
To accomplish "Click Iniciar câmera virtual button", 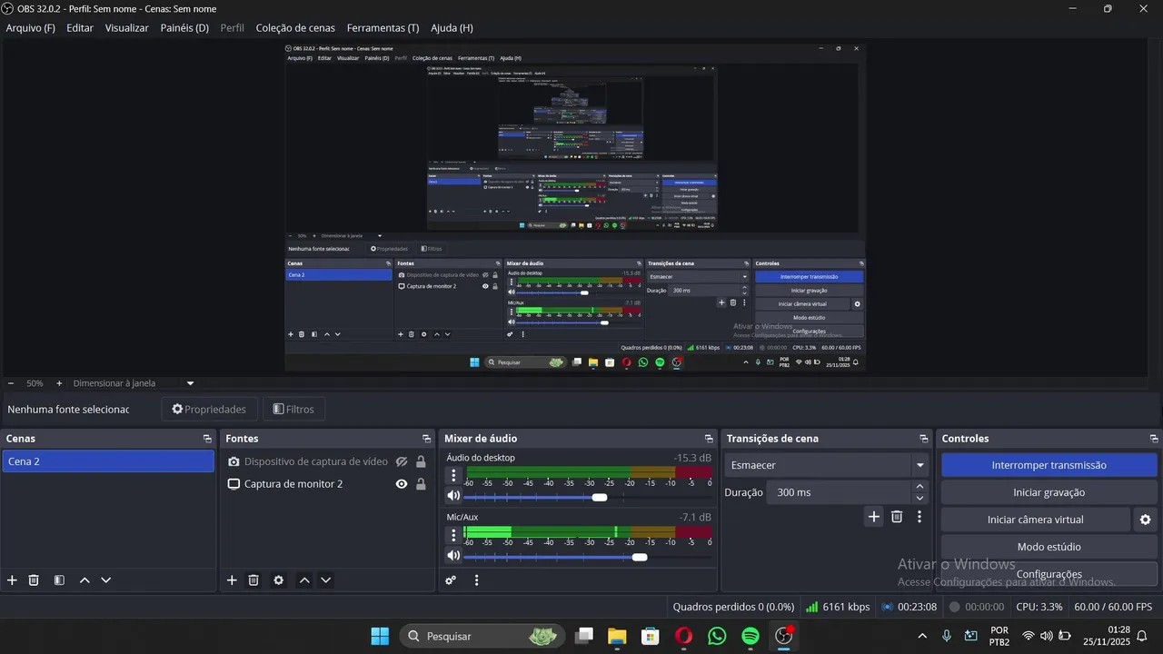I will pos(1036,520).
